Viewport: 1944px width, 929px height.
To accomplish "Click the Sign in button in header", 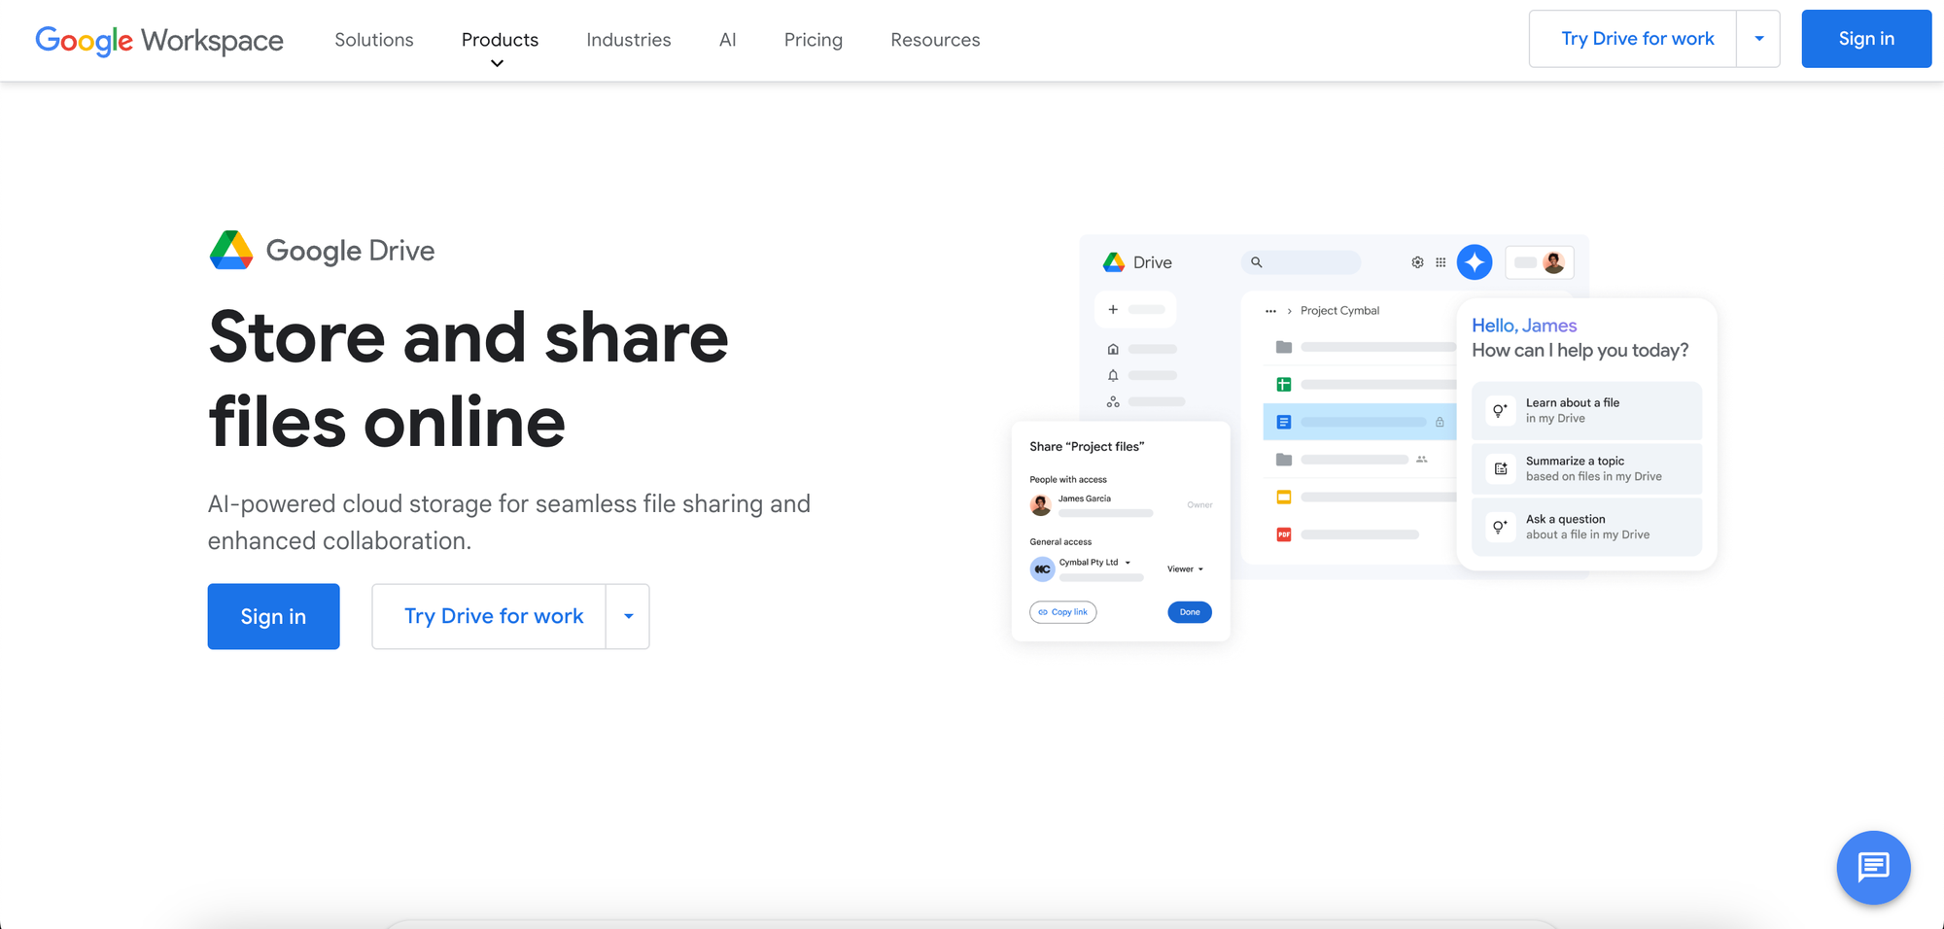I will 1865,39.
